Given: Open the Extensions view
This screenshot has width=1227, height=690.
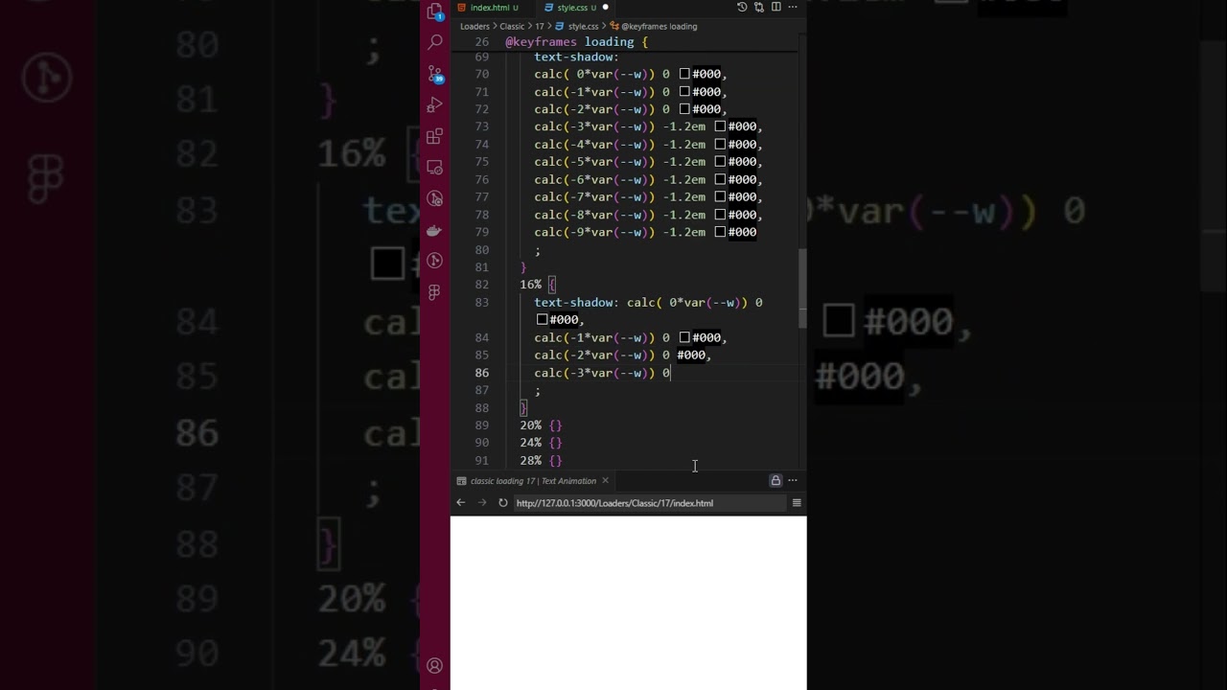Looking at the screenshot, I should click(x=434, y=136).
